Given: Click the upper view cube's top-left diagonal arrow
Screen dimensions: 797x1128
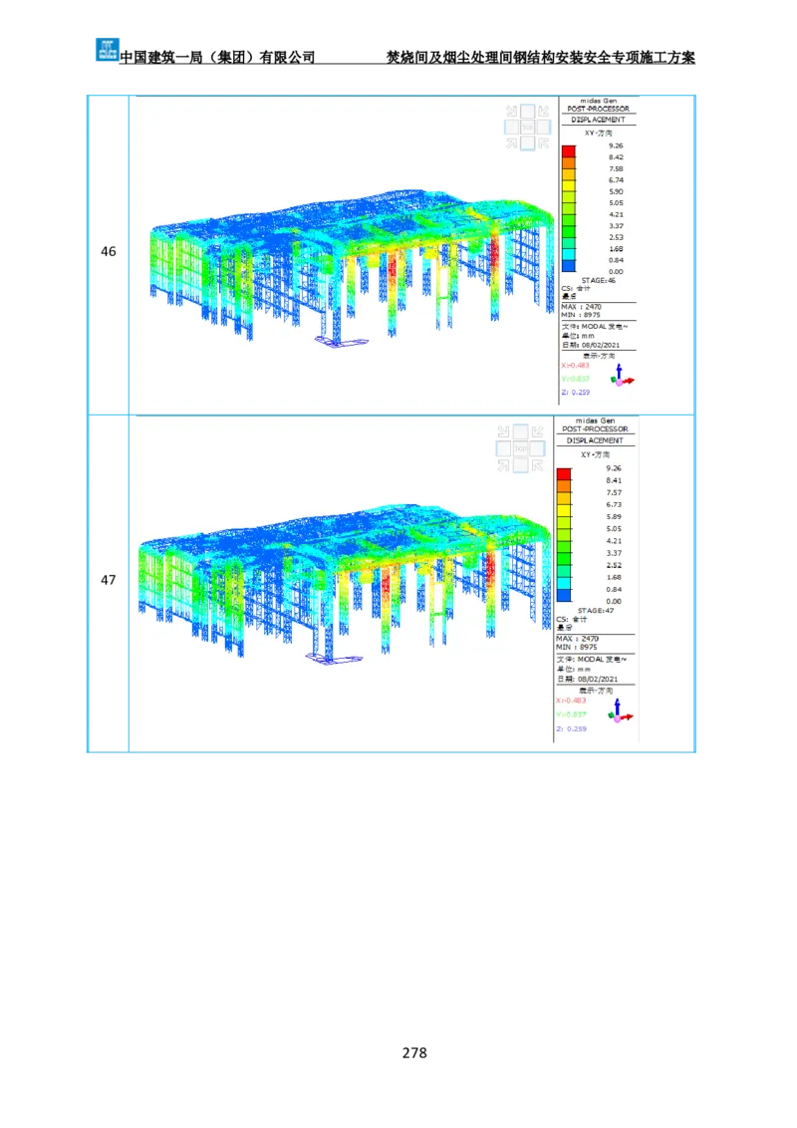Looking at the screenshot, I should [x=512, y=111].
